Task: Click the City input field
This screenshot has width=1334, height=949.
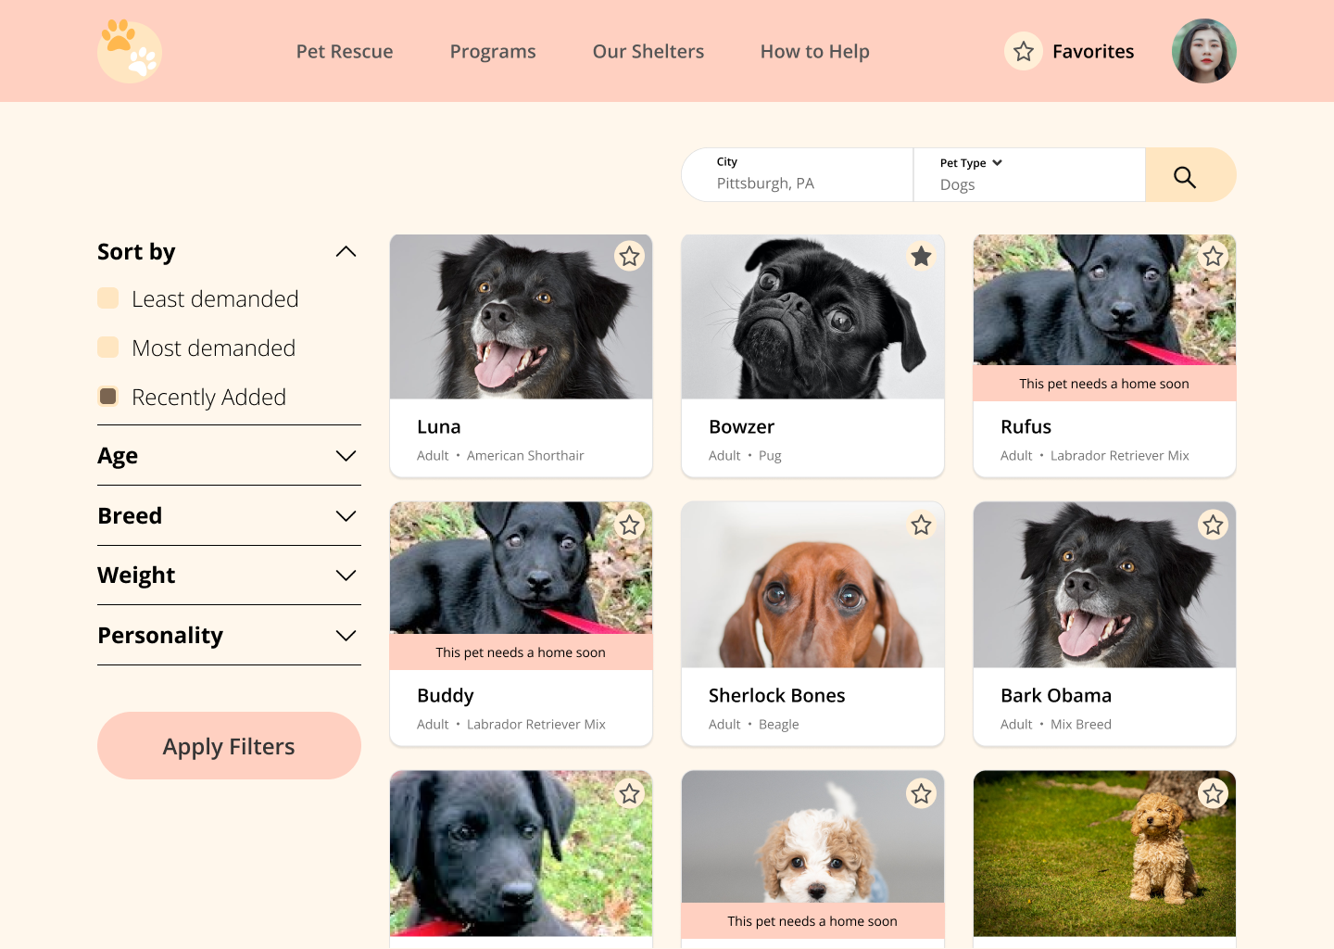Action: click(798, 175)
